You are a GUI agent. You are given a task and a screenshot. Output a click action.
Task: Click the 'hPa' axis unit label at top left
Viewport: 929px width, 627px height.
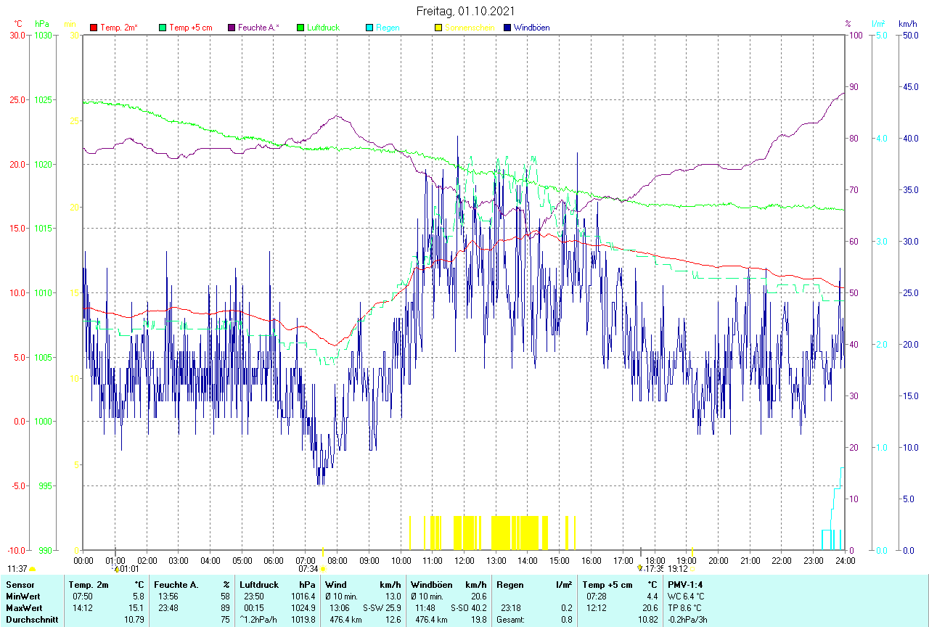click(x=41, y=24)
